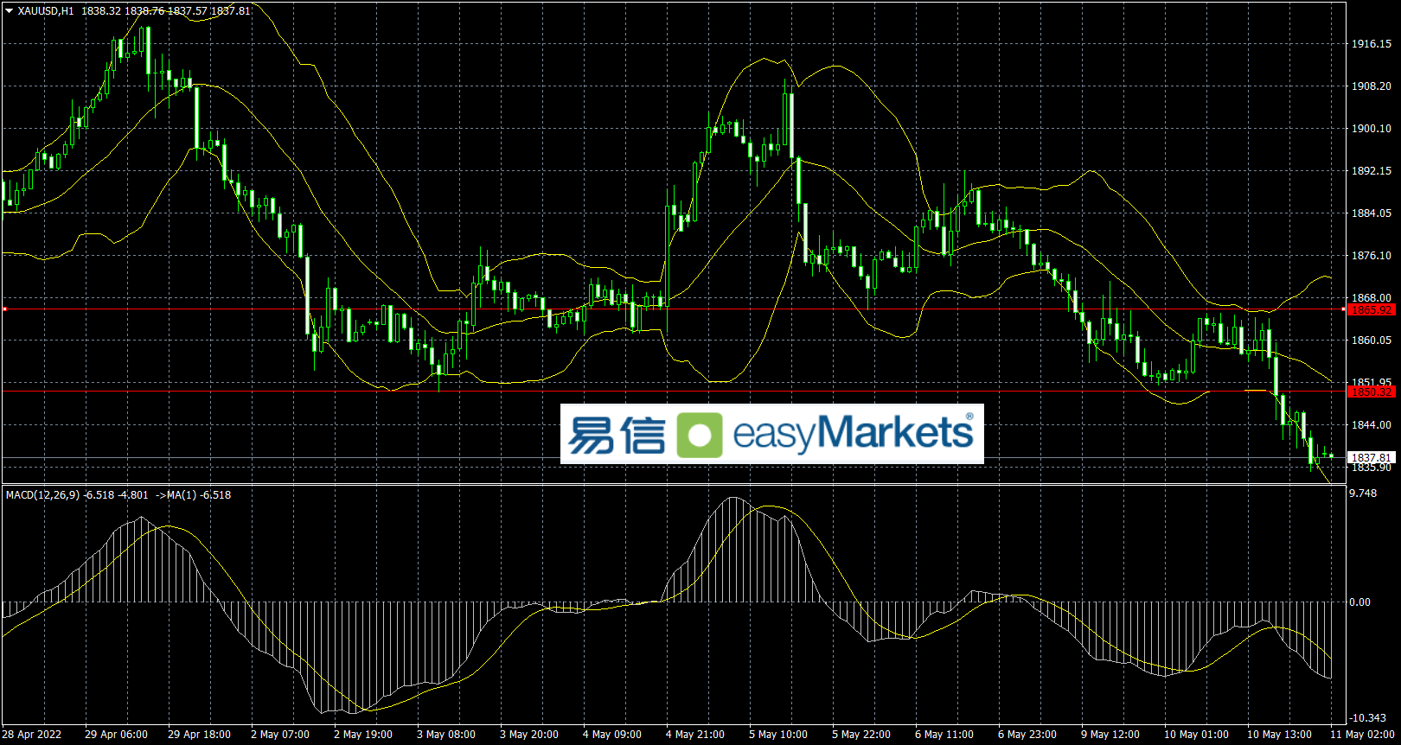Click the 1916.15 price axis label
Image resolution: width=1401 pixels, height=745 pixels.
[x=1372, y=44]
